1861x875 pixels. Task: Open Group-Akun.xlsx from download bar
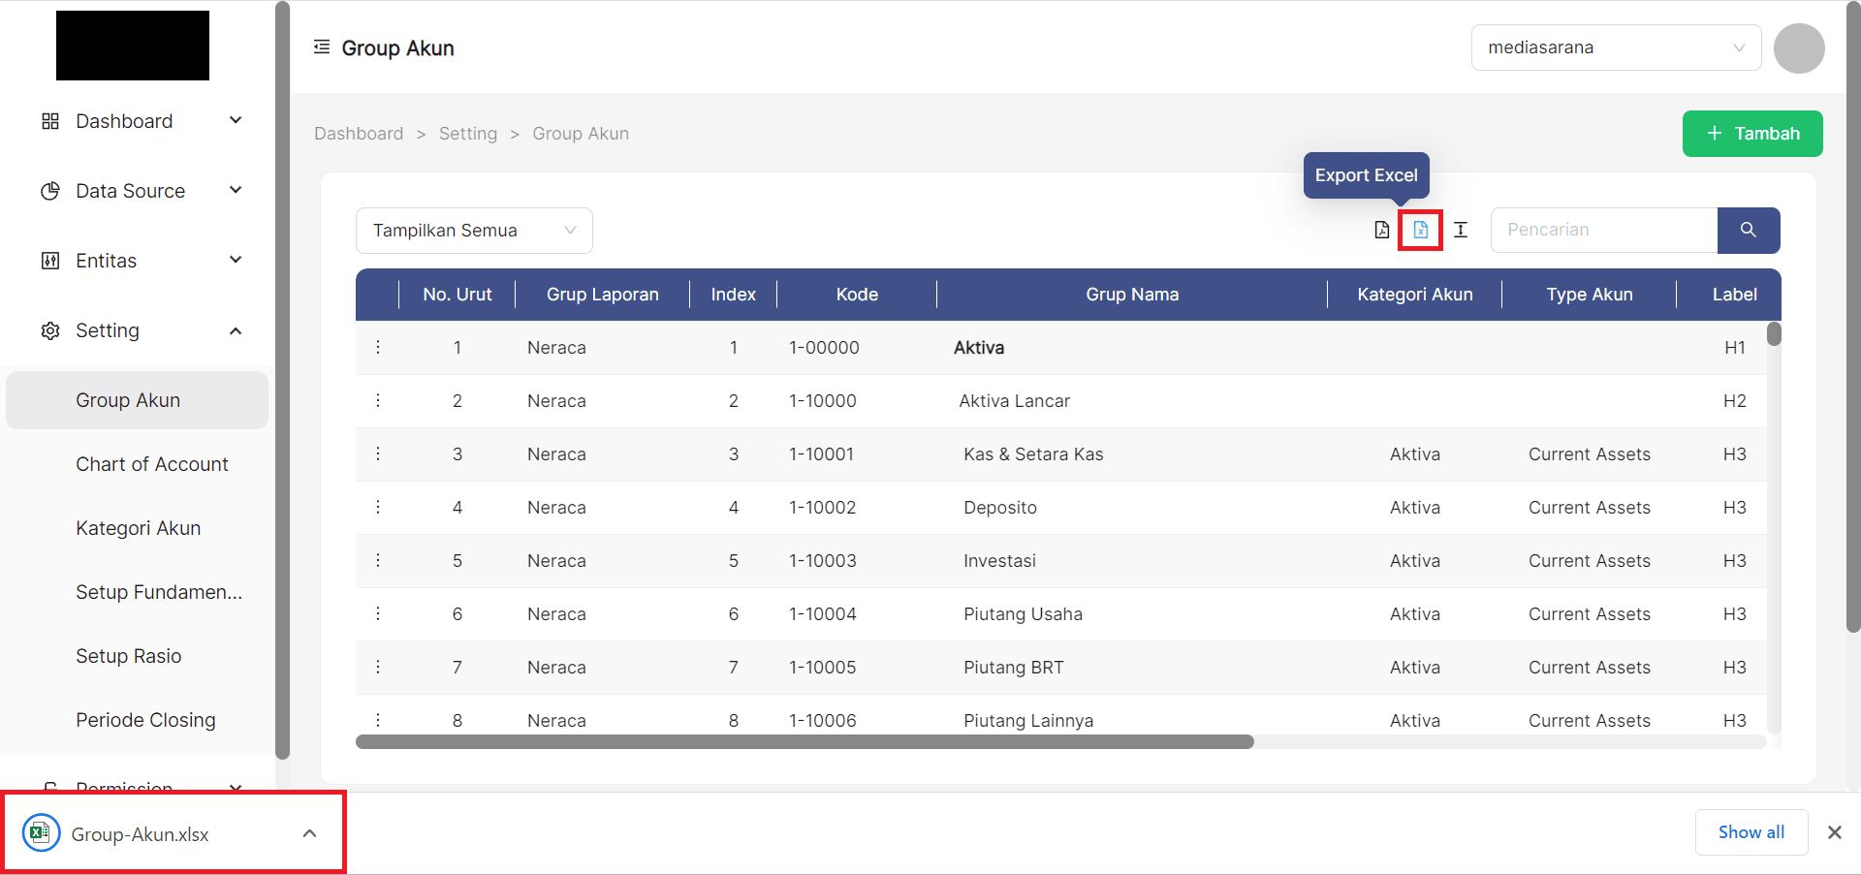139,833
